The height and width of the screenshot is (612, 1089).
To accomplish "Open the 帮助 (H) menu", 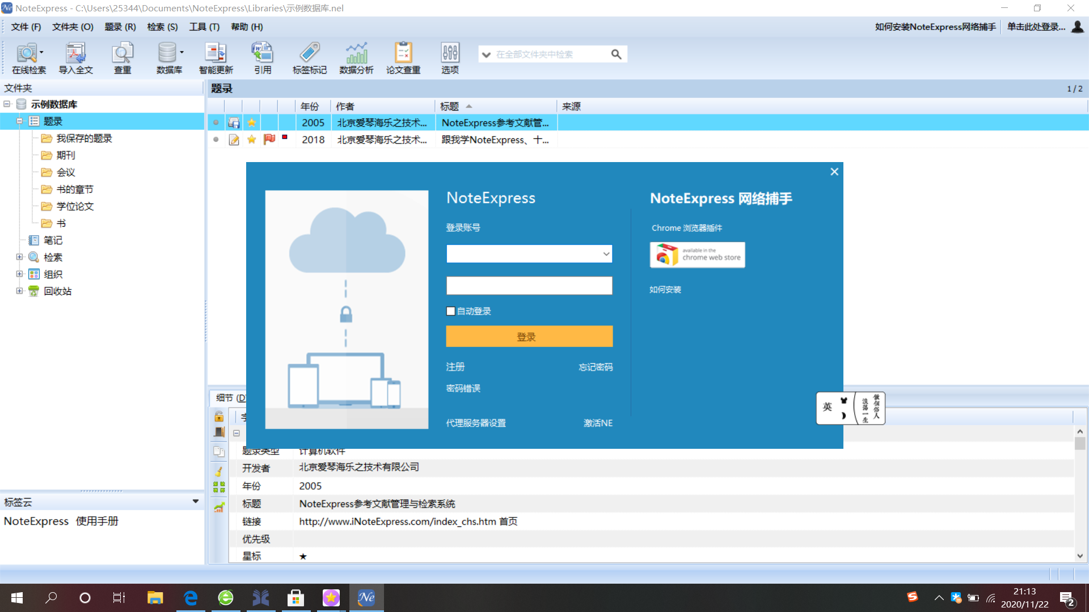I will tap(247, 27).
